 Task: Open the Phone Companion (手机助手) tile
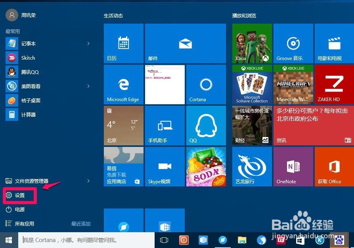165,126
